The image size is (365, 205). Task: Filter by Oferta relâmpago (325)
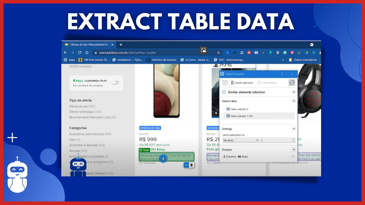tap(85, 112)
